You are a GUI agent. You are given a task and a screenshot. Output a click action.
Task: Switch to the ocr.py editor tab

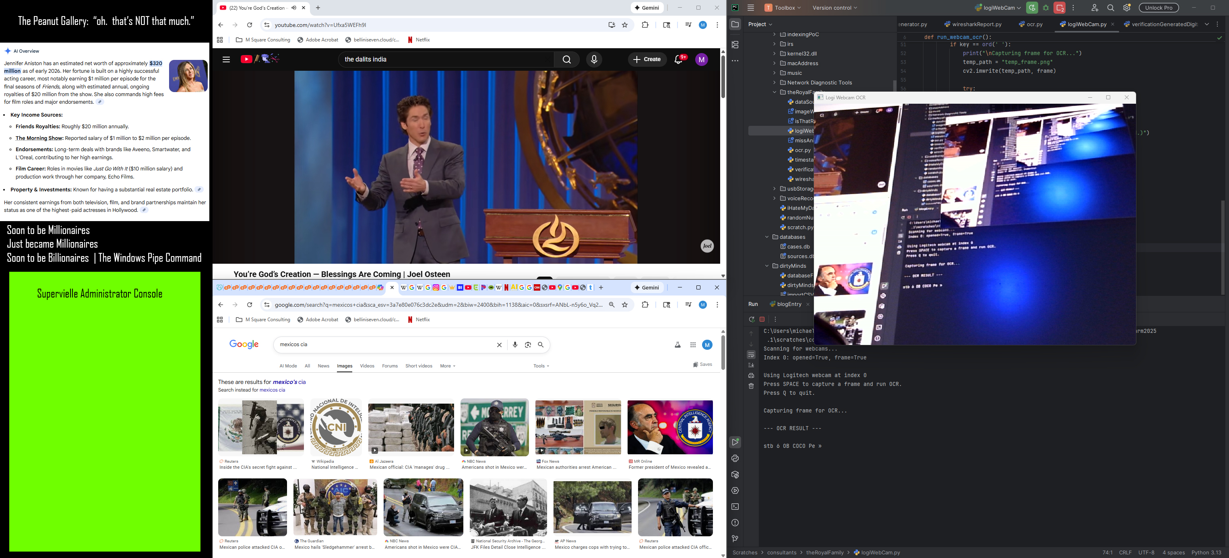point(1034,24)
